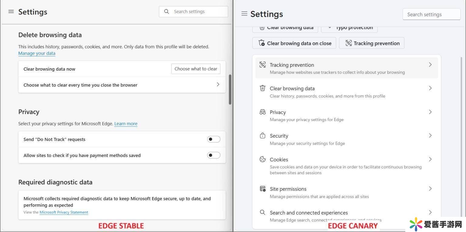Toggle payment methods saved check switch
The width and height of the screenshot is (466, 232).
tap(214, 155)
